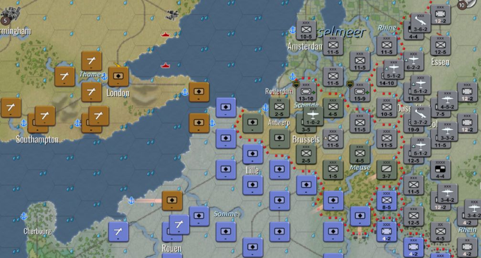Select the brown garrison unit at London
The width and height of the screenshot is (481, 258).
tap(118, 76)
